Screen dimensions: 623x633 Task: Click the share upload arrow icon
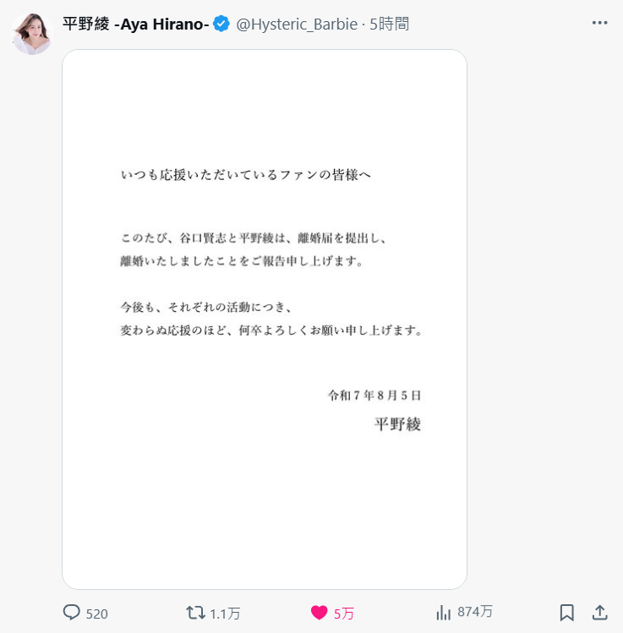coord(600,613)
